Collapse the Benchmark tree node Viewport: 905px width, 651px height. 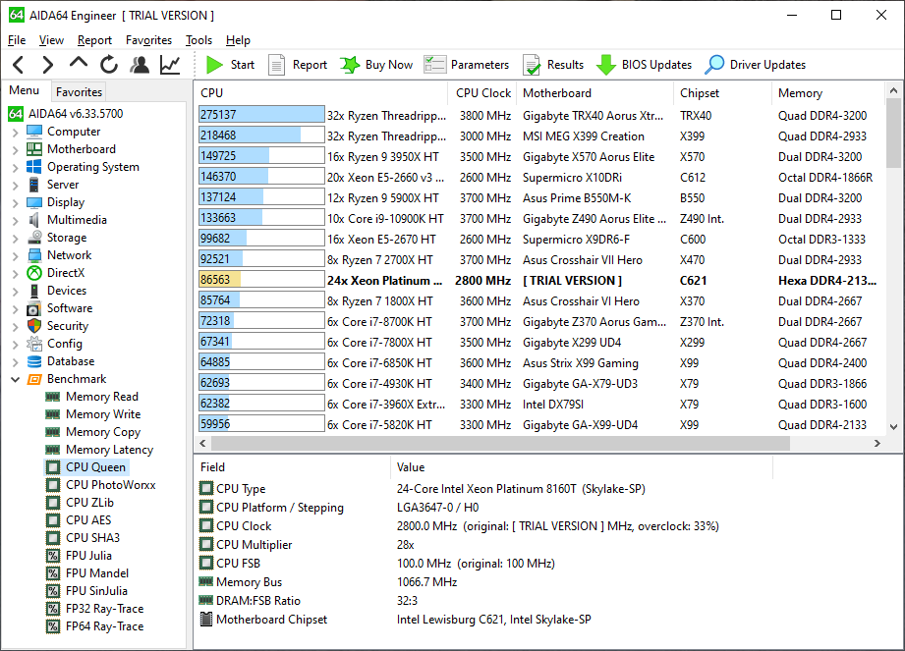tap(16, 379)
